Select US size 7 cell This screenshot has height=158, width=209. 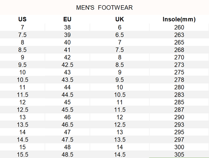[22, 28]
